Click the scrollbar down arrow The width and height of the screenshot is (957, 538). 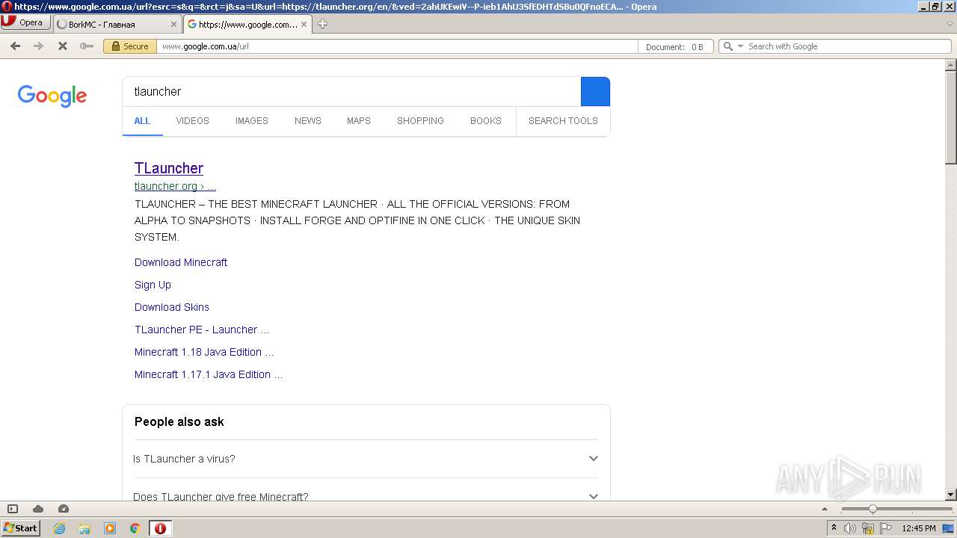point(951,495)
